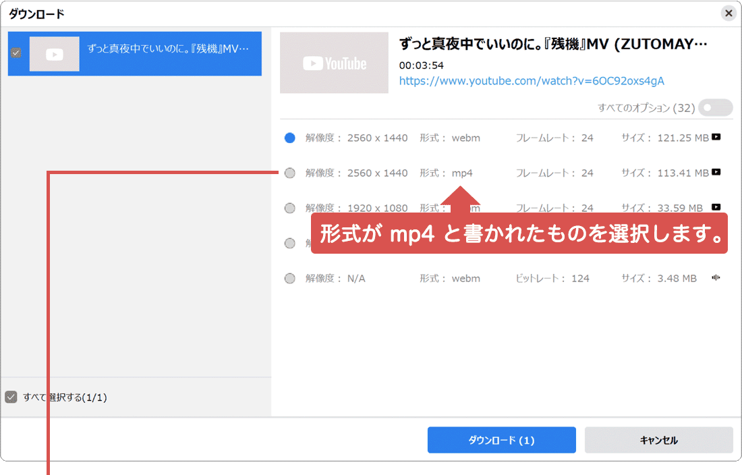Image resolution: width=742 pixels, height=475 pixels.
Task: Click the dialog close X icon
Action: pos(729,13)
